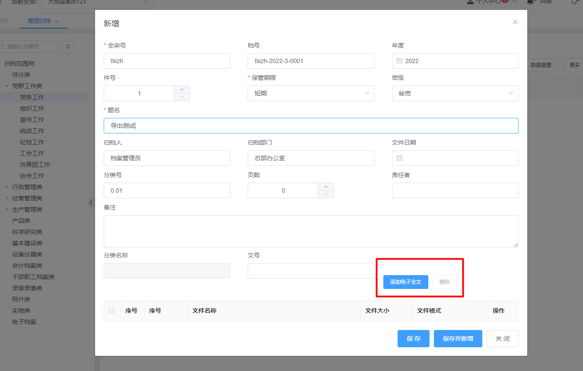
Task: Switch to the 整理归档 tab
Action: 39,21
